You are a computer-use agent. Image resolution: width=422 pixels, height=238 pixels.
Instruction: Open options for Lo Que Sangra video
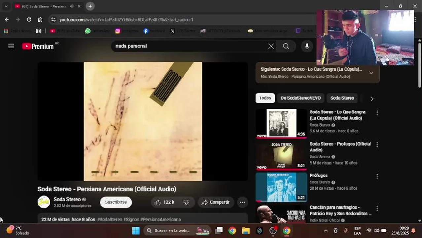[x=377, y=113]
